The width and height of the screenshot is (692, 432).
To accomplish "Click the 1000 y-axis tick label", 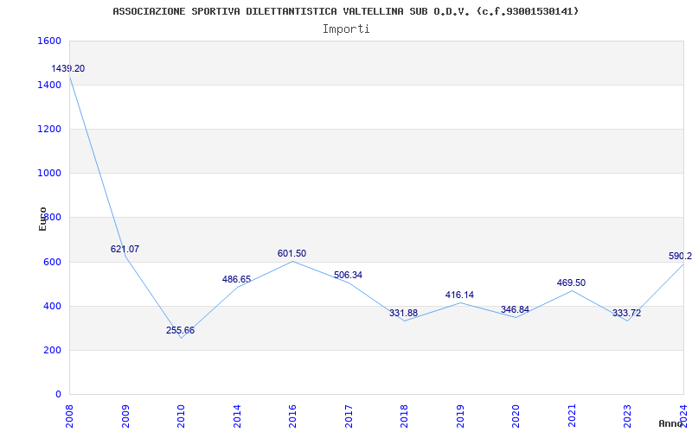I will pos(49,174).
